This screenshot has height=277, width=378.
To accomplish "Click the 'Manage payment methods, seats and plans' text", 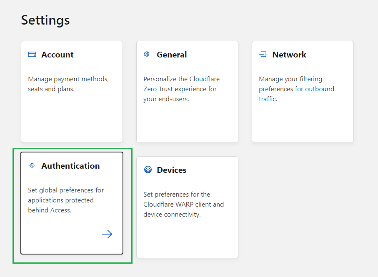I will [68, 84].
